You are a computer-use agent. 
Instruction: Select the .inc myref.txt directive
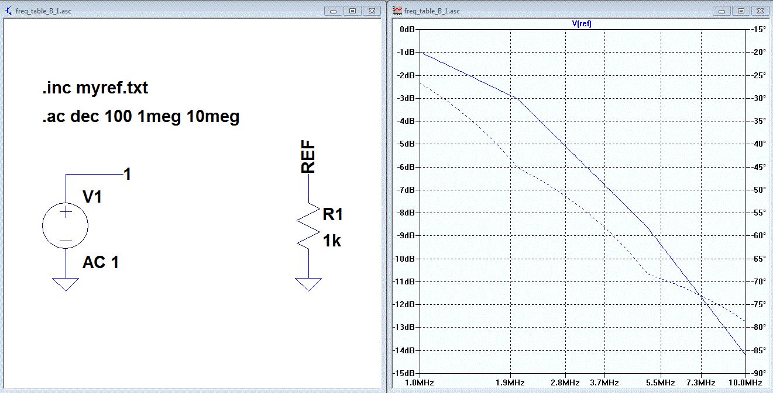(95, 88)
